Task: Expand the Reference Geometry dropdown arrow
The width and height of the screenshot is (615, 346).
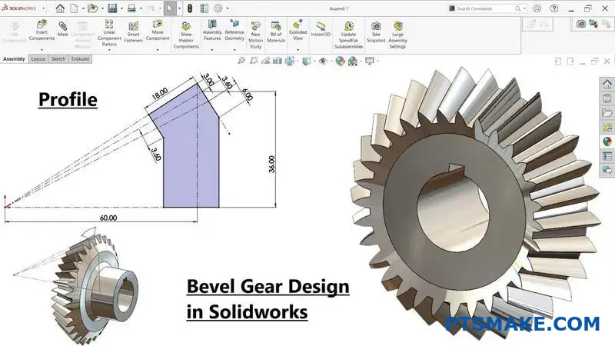Action: point(234,50)
